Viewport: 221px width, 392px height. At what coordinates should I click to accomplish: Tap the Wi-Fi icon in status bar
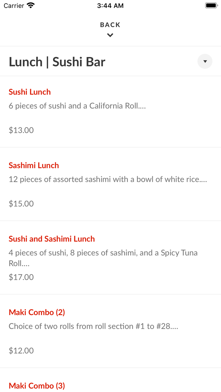30,5
